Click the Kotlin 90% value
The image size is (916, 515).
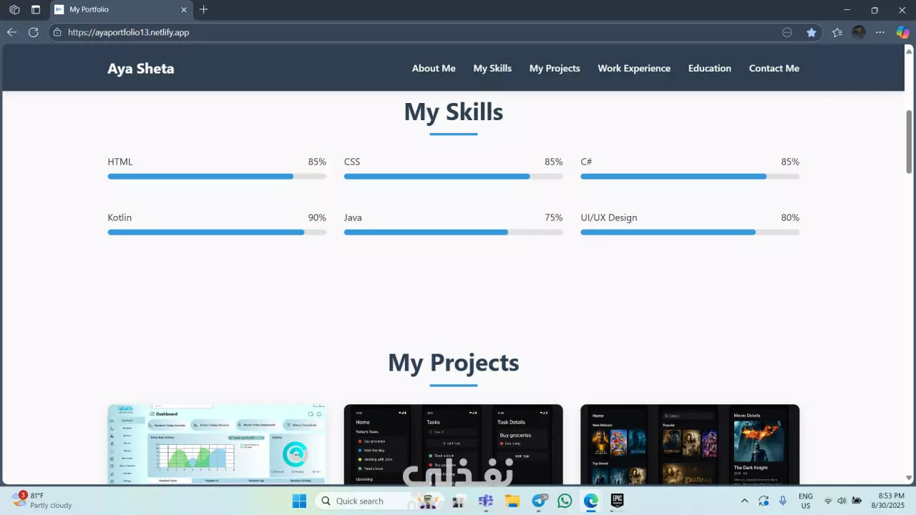coord(317,217)
